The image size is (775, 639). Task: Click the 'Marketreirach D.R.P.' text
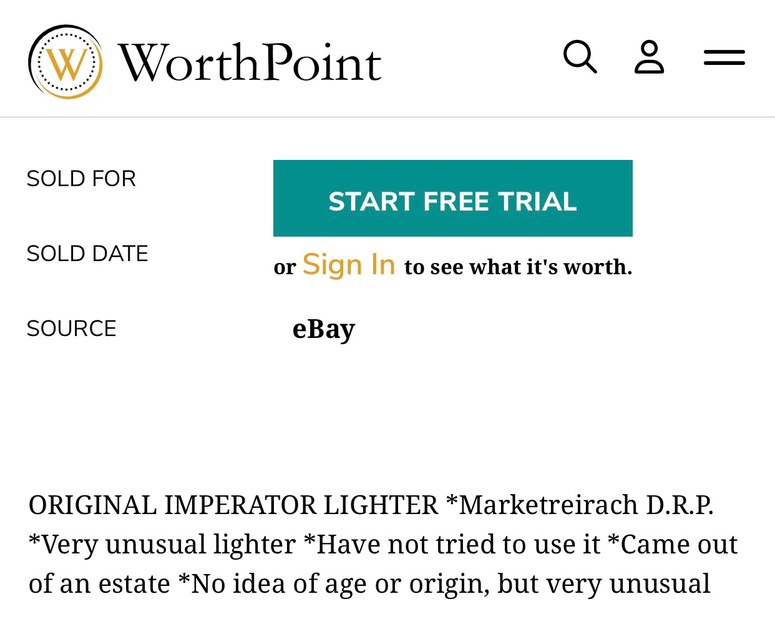click(586, 505)
